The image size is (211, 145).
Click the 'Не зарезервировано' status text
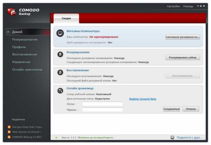(x=104, y=37)
